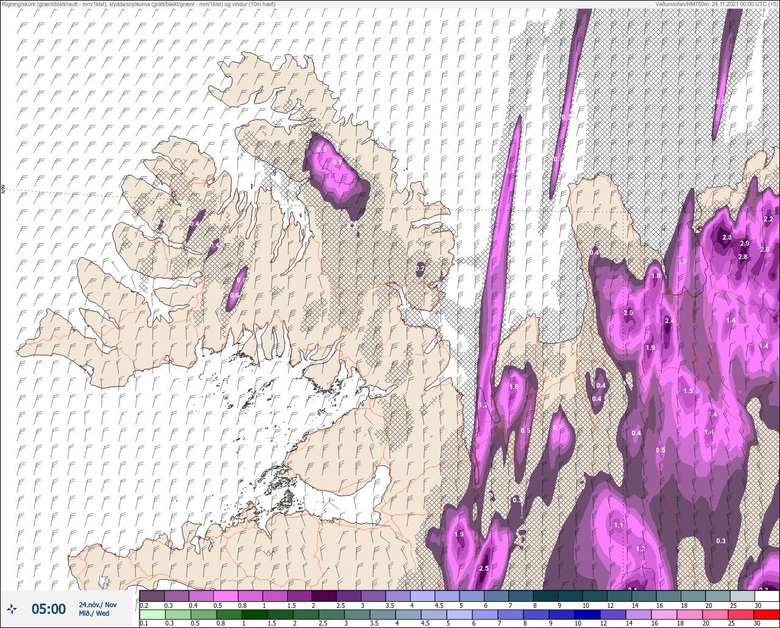Select the 10–12 navy blue rain legend swatch
The image size is (780, 628).
click(x=587, y=614)
